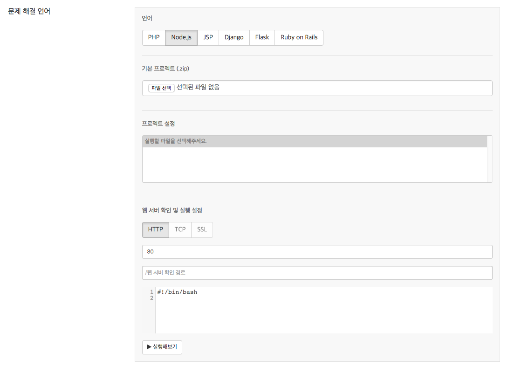Image resolution: width=515 pixels, height=374 pixels.
Task: Click inside the bash script editor
Action: [324, 310]
